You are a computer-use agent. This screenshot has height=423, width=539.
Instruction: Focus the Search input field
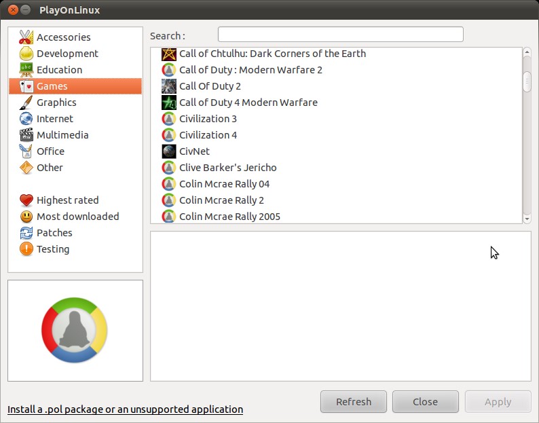click(x=340, y=35)
